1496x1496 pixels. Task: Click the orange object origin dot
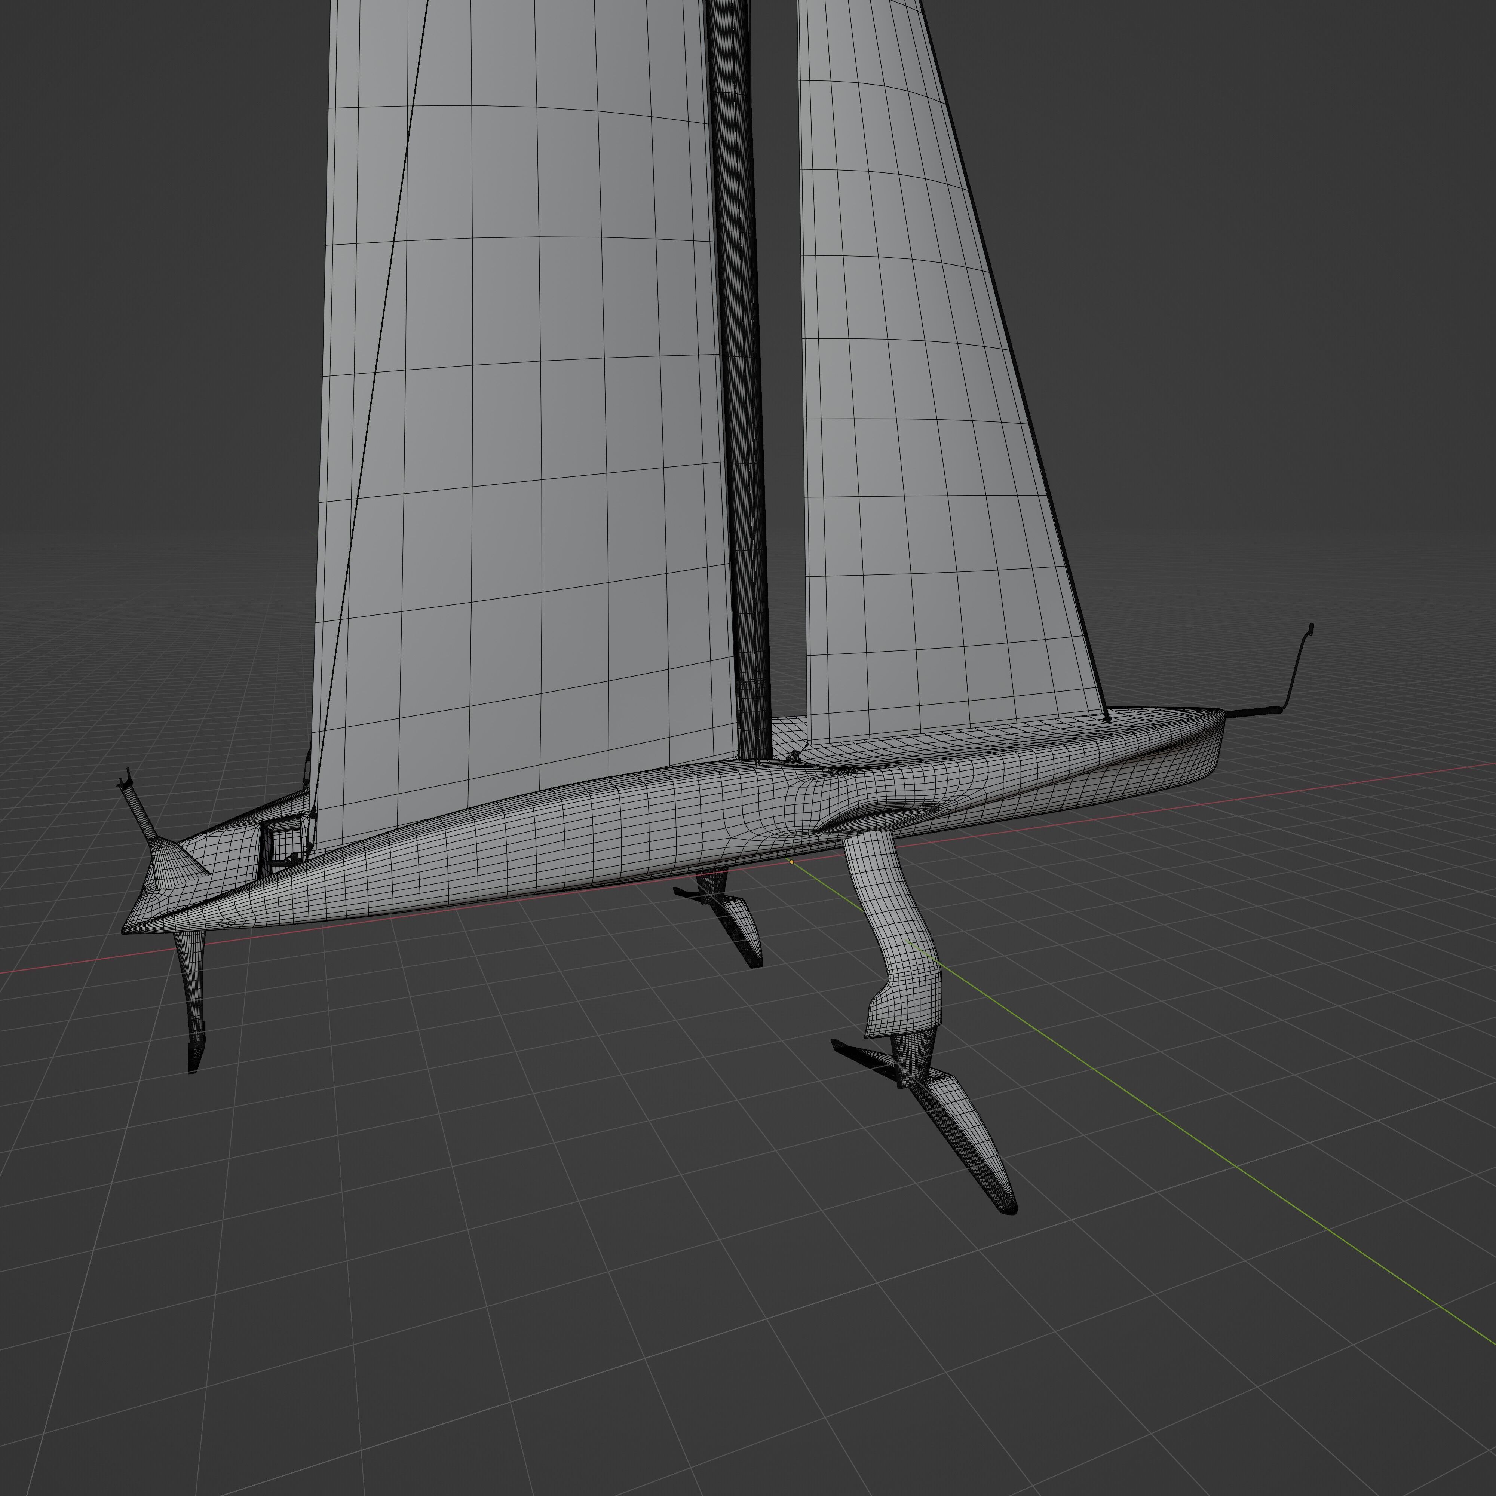[791, 862]
